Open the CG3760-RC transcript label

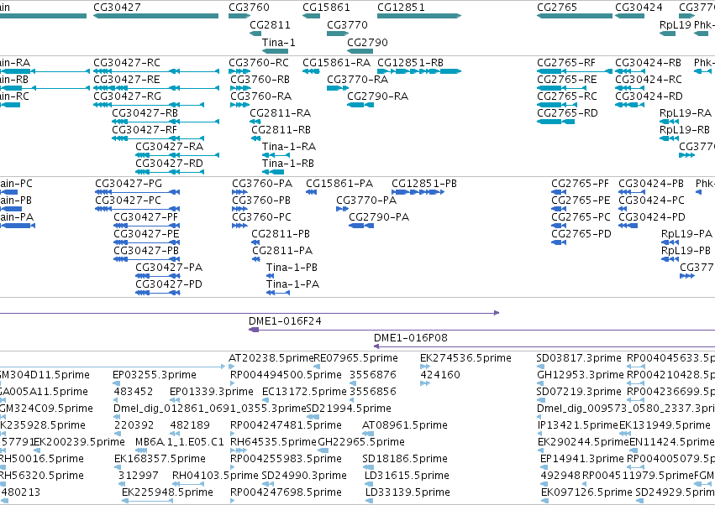click(259, 62)
